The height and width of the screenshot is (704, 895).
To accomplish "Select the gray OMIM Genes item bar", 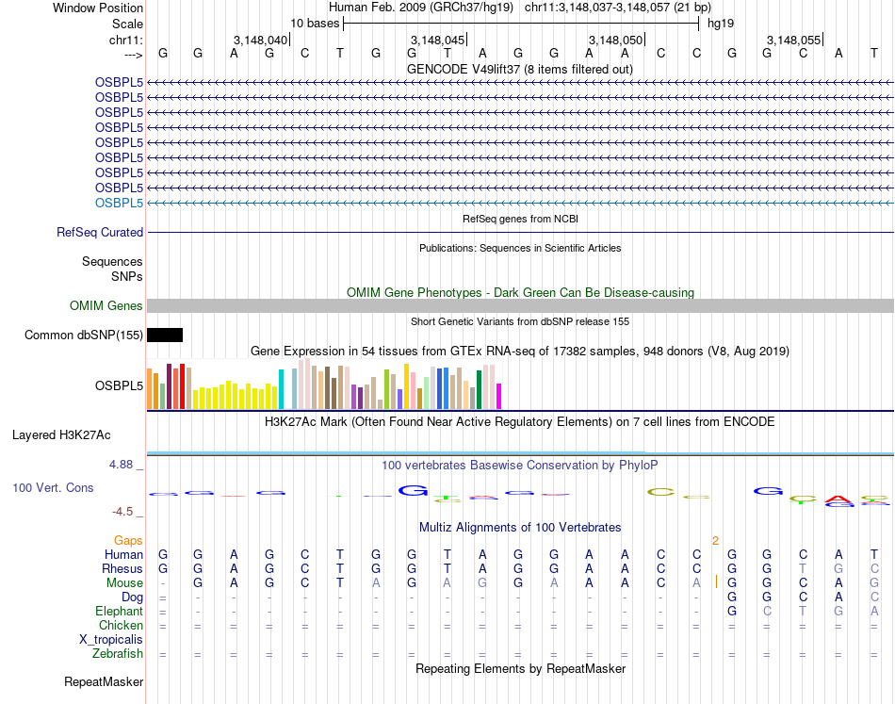I will (x=520, y=306).
